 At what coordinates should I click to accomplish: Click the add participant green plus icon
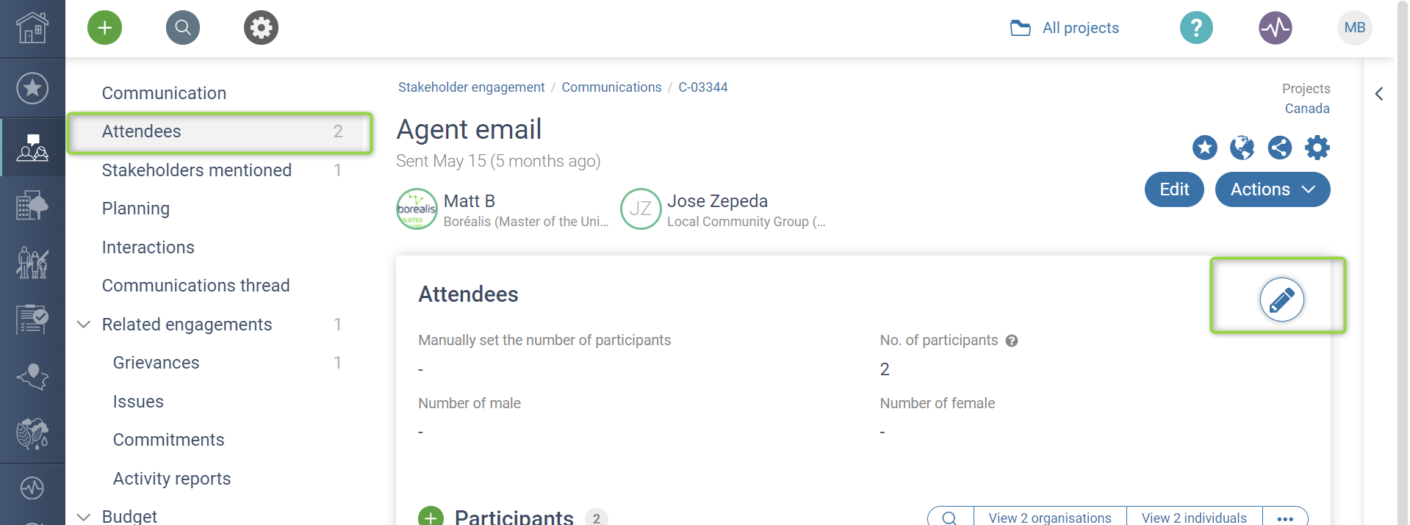click(x=431, y=518)
